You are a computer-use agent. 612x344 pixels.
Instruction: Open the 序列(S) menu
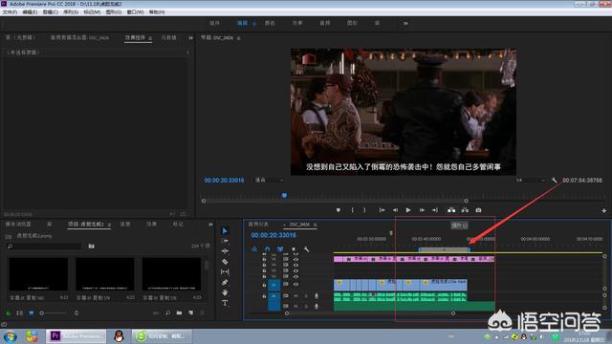coord(71,12)
